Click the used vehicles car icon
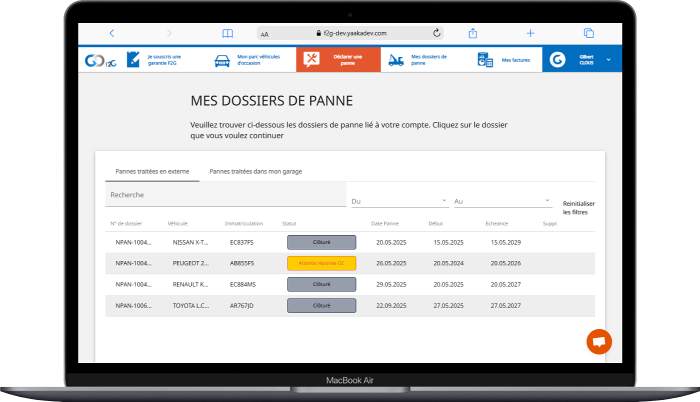700x402 pixels. [x=222, y=60]
